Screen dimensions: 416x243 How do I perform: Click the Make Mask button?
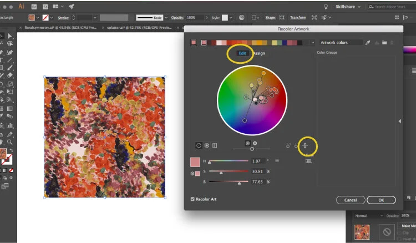coord(407,226)
